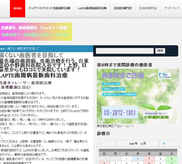Viewport: 182px width, 164px height.
Task: Click the 水 Wednesday column header
Action: click(138, 154)
